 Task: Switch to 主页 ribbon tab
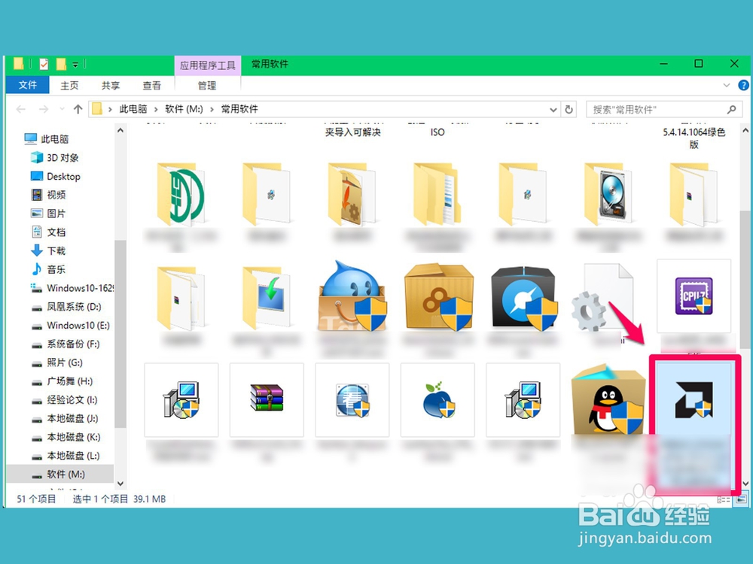pyautogui.click(x=69, y=86)
